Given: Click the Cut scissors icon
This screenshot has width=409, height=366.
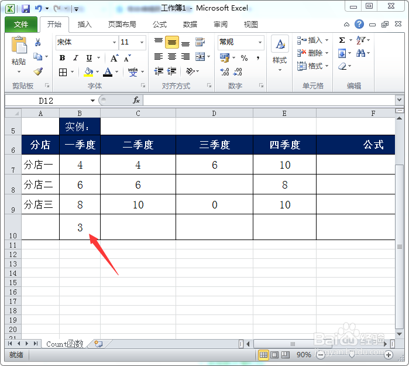Looking at the screenshot, I should pos(38,42).
